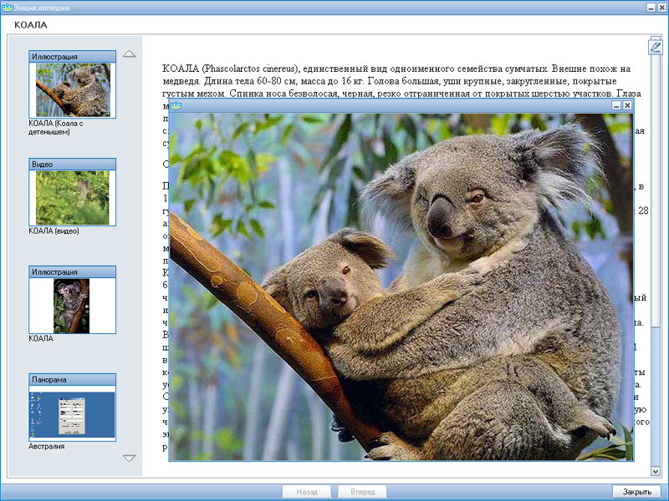Click the encyclopedia app icon in the main title bar
This screenshot has height=501, width=669.
8,8
